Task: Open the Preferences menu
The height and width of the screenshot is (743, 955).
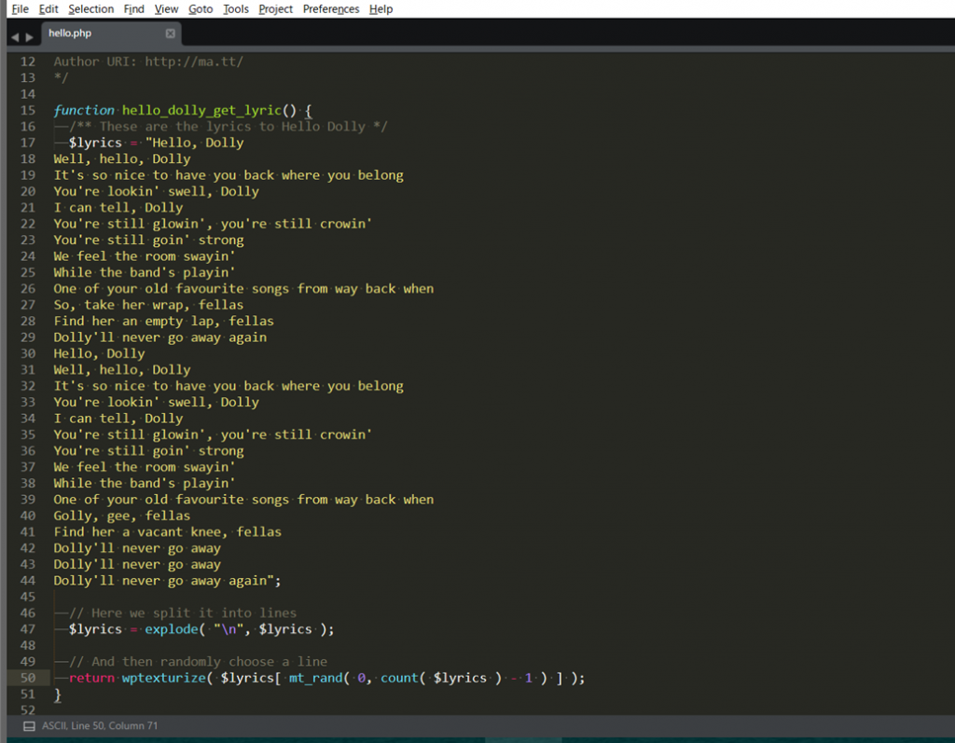Action: pos(331,9)
